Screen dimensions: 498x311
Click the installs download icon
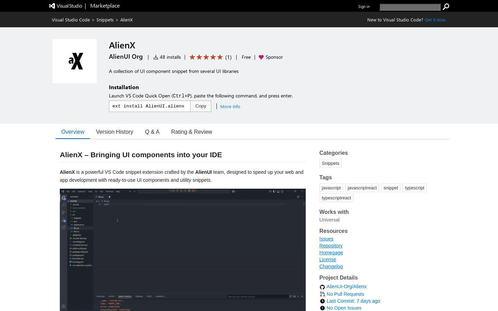click(156, 57)
